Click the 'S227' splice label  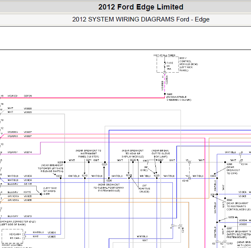[x=161, y=160]
